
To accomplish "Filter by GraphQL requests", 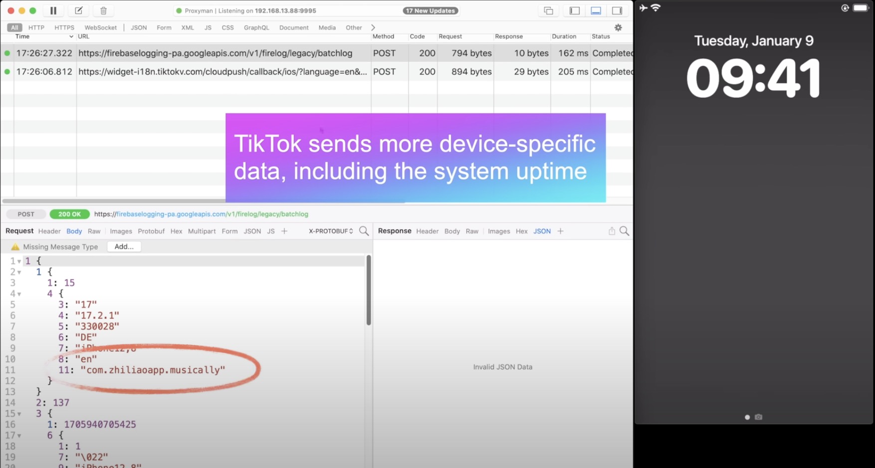I will [256, 27].
